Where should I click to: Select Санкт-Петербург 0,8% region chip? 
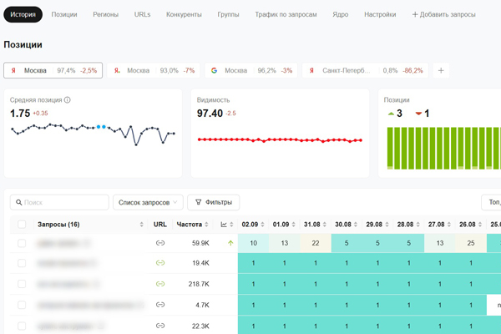(x=365, y=70)
